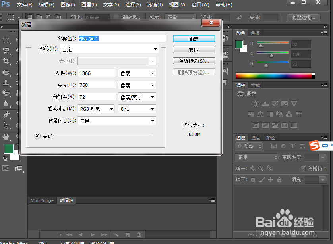Open the width unit dropdown

click(137, 73)
